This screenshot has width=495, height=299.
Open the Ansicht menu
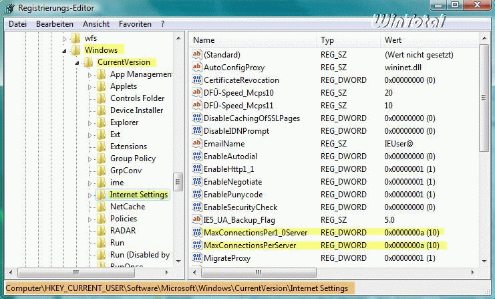point(96,24)
